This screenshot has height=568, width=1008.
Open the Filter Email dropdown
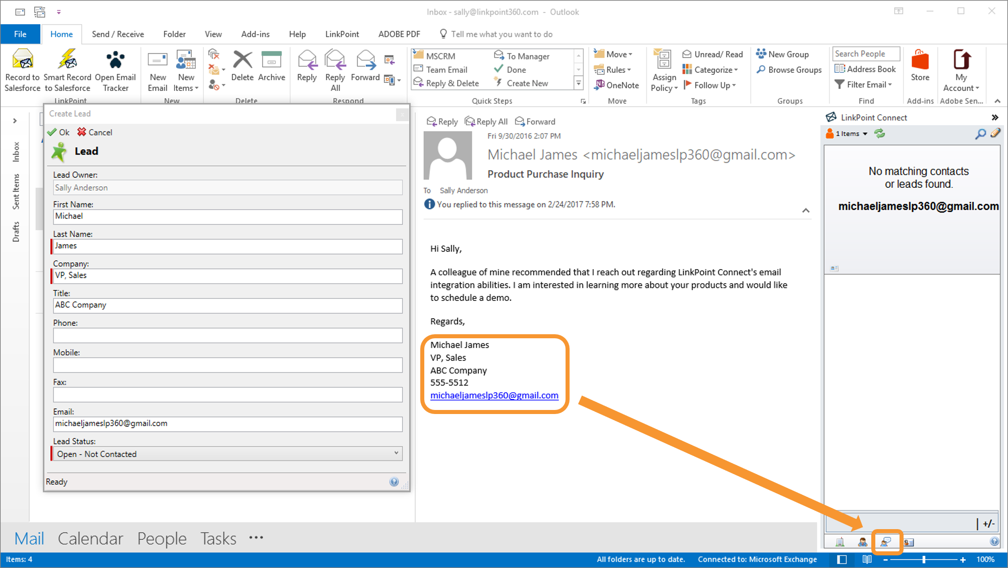(863, 84)
